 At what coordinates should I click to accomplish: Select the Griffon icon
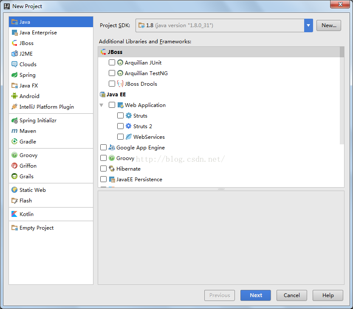click(x=14, y=166)
